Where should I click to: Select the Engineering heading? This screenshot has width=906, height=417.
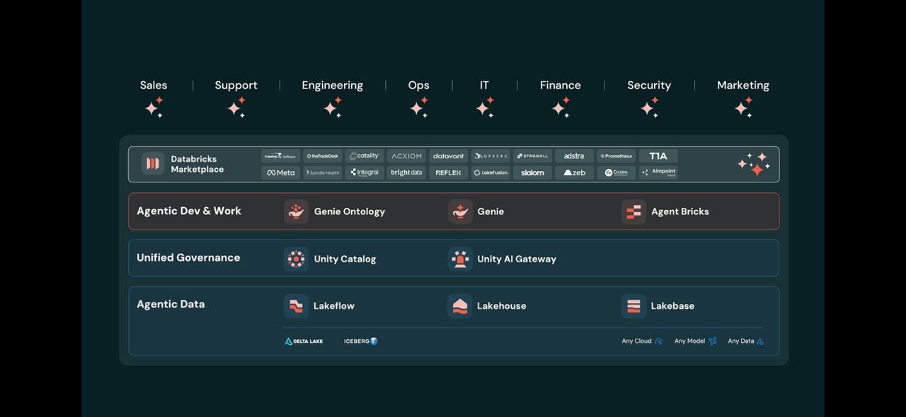332,86
